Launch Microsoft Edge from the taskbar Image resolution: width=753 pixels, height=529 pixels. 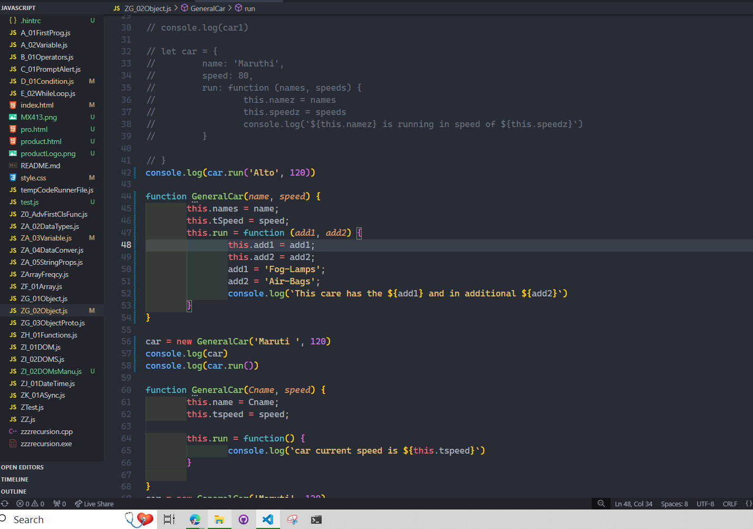pos(195,520)
